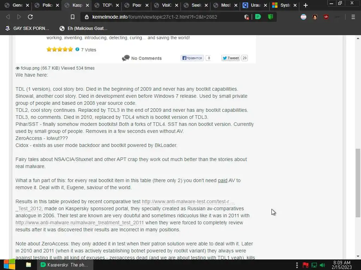
Task: Open the anti-malware.ru treatment test 2011 link
Action: tap(80, 223)
